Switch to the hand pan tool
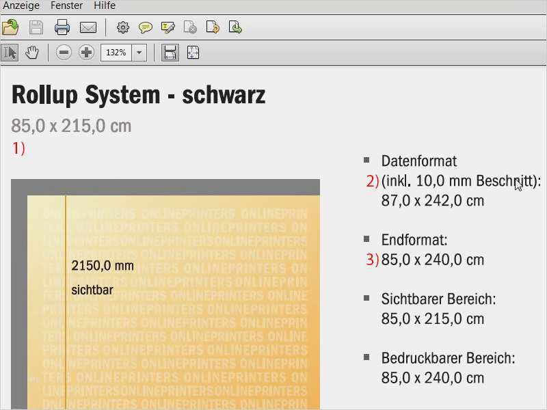547x410 pixels. 32,53
